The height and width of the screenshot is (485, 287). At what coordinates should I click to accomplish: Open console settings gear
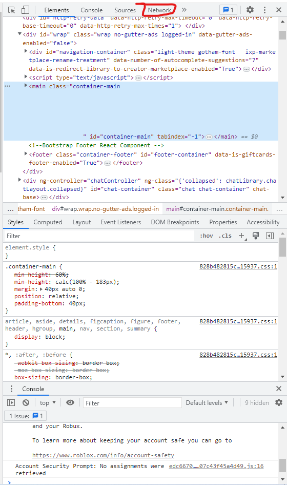(279, 403)
